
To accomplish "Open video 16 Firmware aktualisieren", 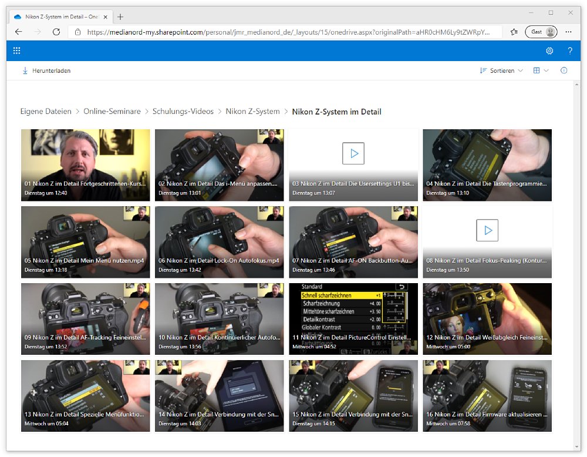I will [x=487, y=396].
